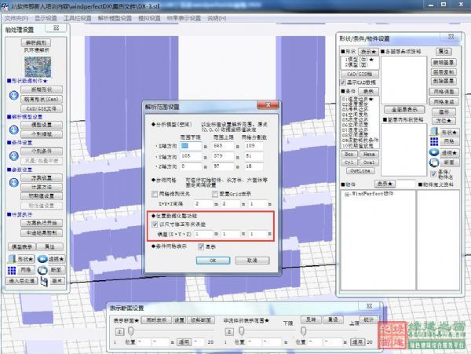
Task: Toggle the 以尺寸修正形状误差 checkbox
Action: tap(155, 224)
